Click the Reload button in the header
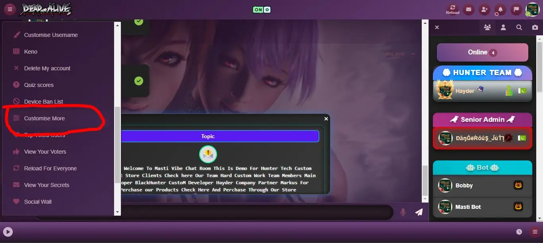The image size is (543, 243). (x=452, y=10)
